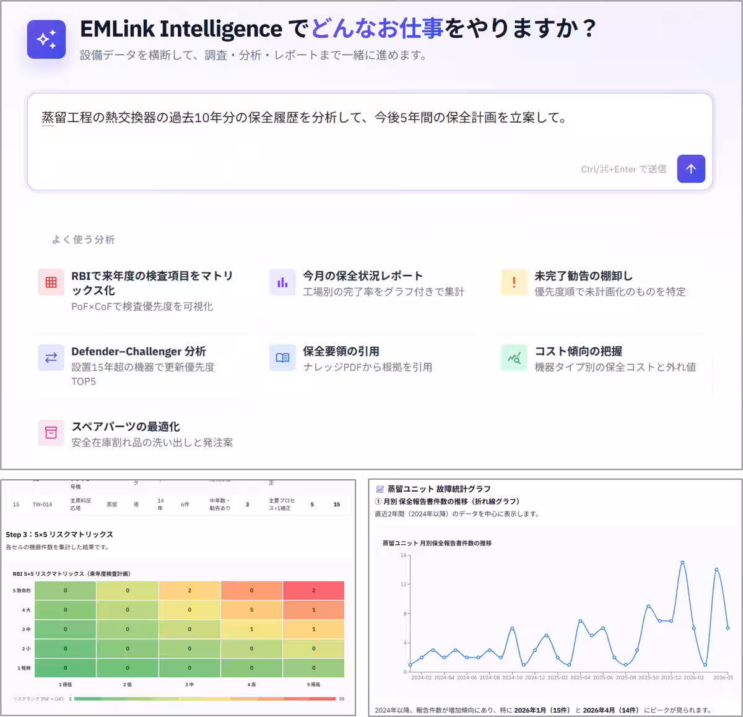
Task: Click the 1 軽微 row label
Action: coord(24,668)
